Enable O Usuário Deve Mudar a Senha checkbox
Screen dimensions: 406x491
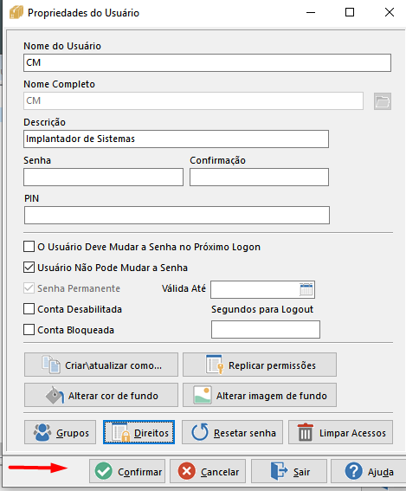pos(29,247)
